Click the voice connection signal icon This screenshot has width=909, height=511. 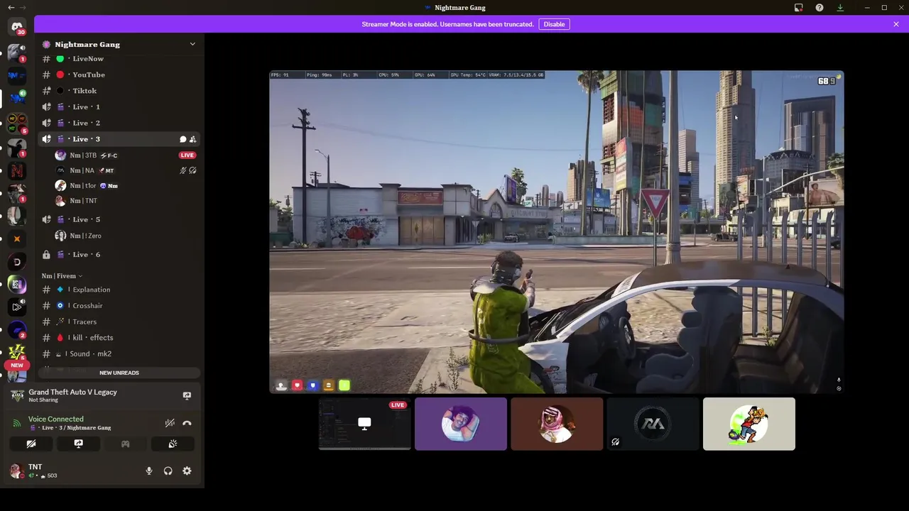pyautogui.click(x=17, y=423)
